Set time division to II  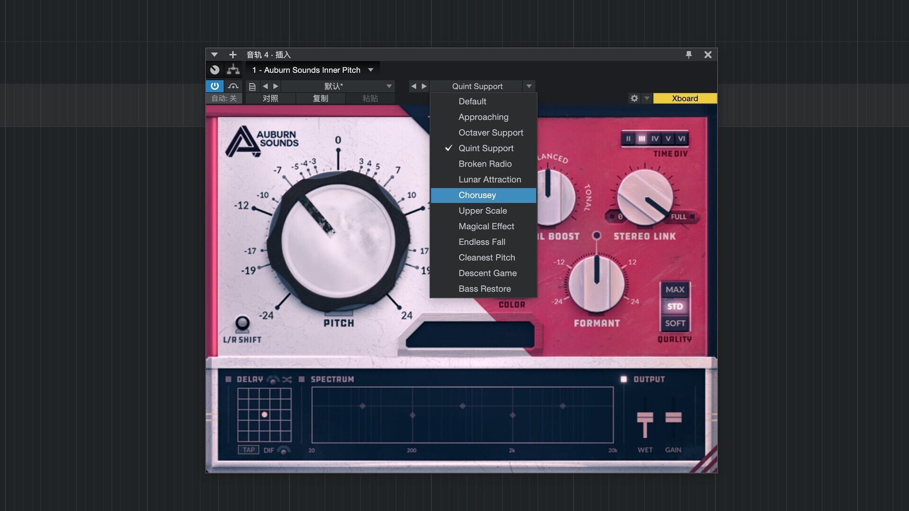(x=628, y=139)
